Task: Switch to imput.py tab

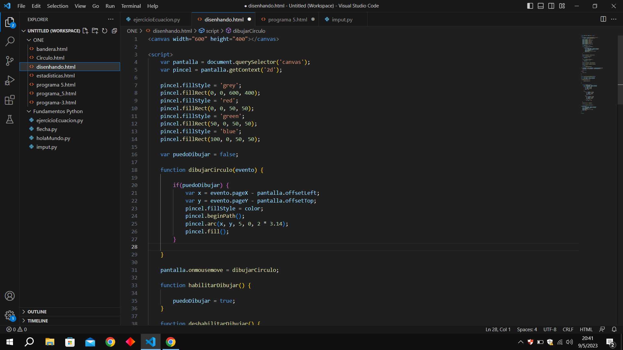Action: pos(342,19)
